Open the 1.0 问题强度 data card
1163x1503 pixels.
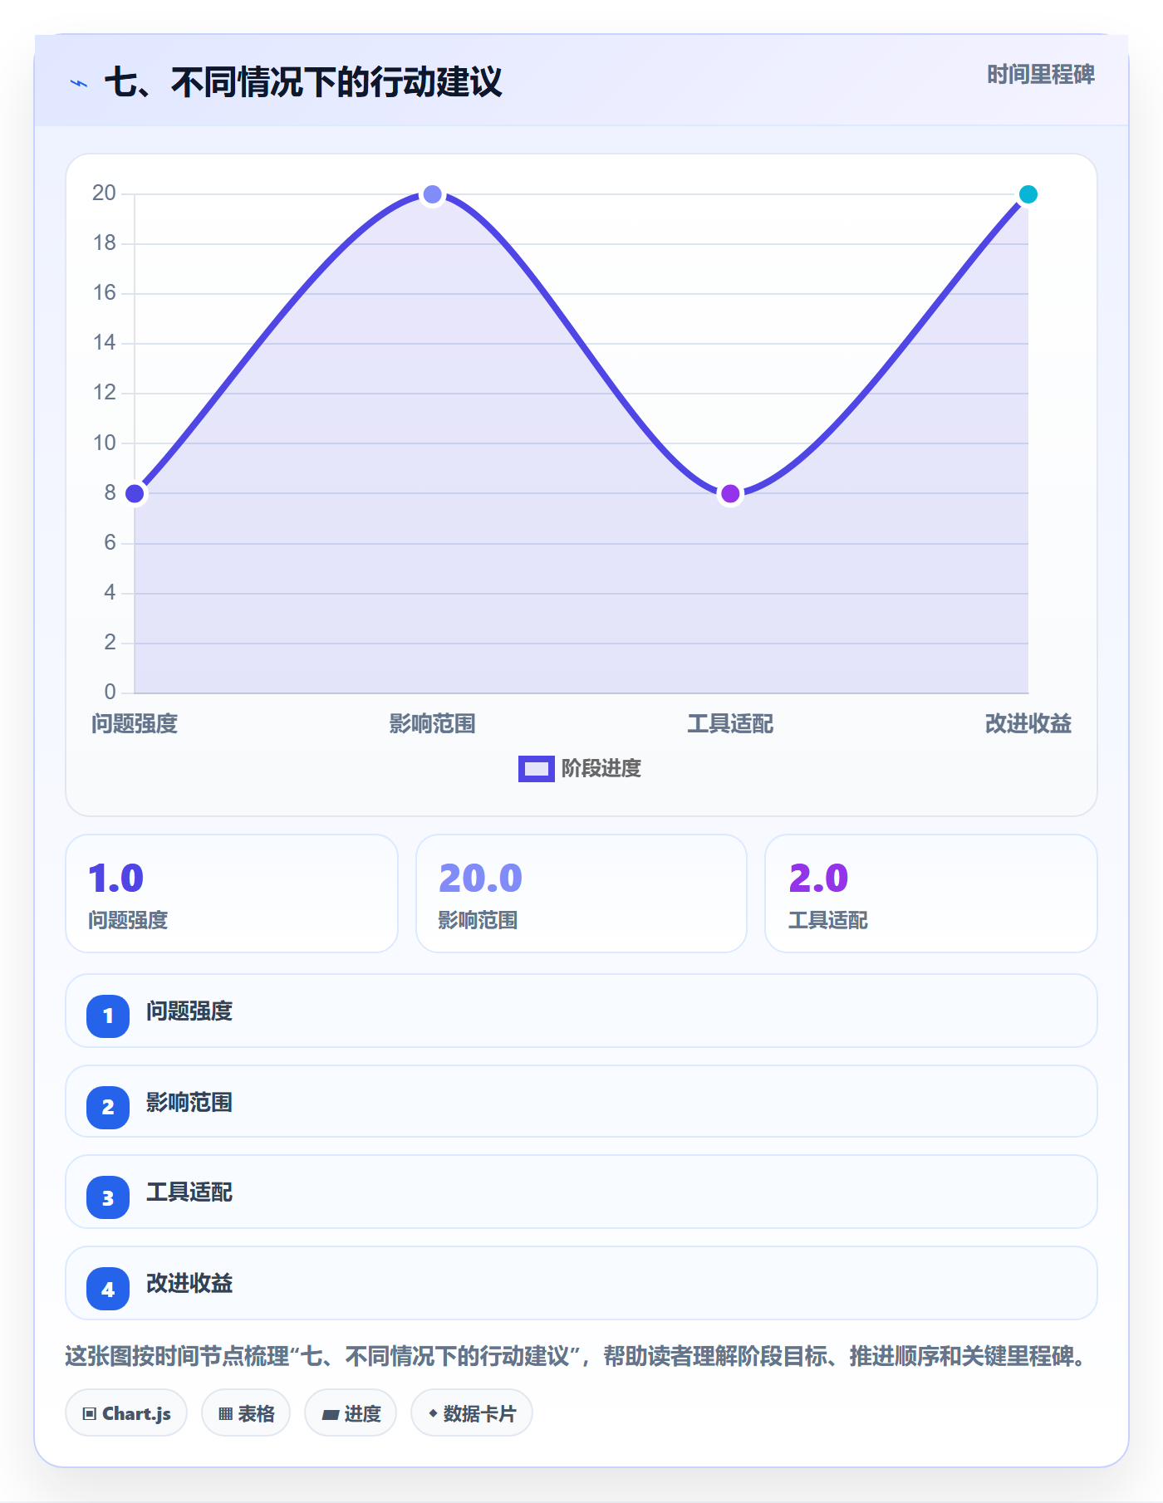(232, 893)
